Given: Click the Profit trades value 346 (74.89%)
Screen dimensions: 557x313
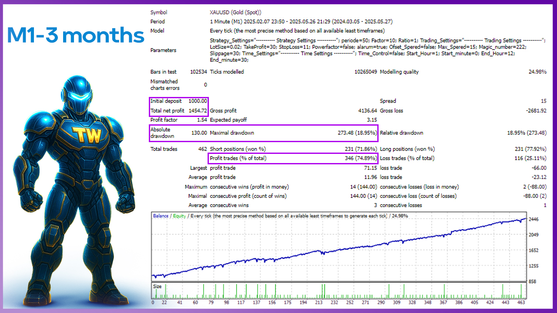Looking at the screenshot, I should 360,159.
